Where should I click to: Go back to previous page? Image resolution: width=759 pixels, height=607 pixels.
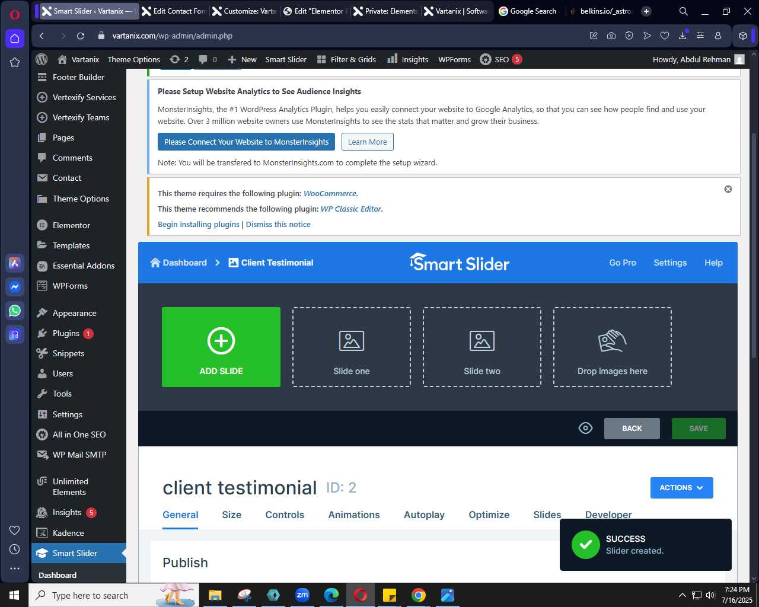(x=42, y=36)
